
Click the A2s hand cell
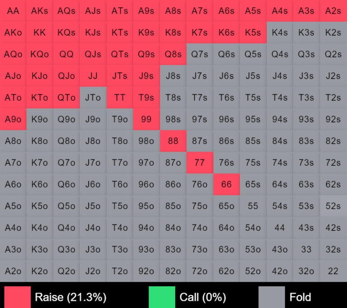(x=333, y=11)
